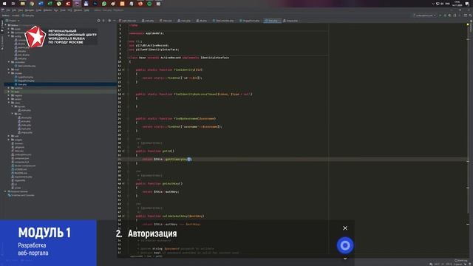Select User.php in the Project tree
473x266 pixels.
pos(23,84)
